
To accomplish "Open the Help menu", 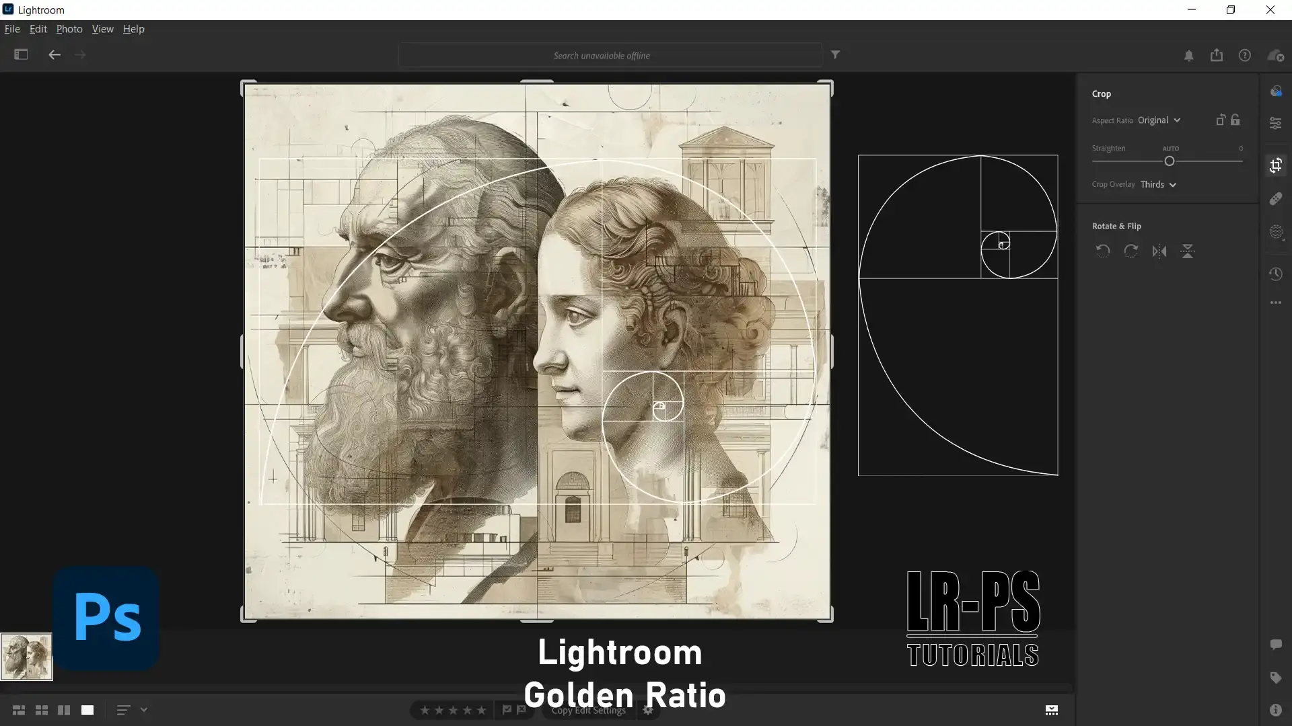I will (x=134, y=29).
